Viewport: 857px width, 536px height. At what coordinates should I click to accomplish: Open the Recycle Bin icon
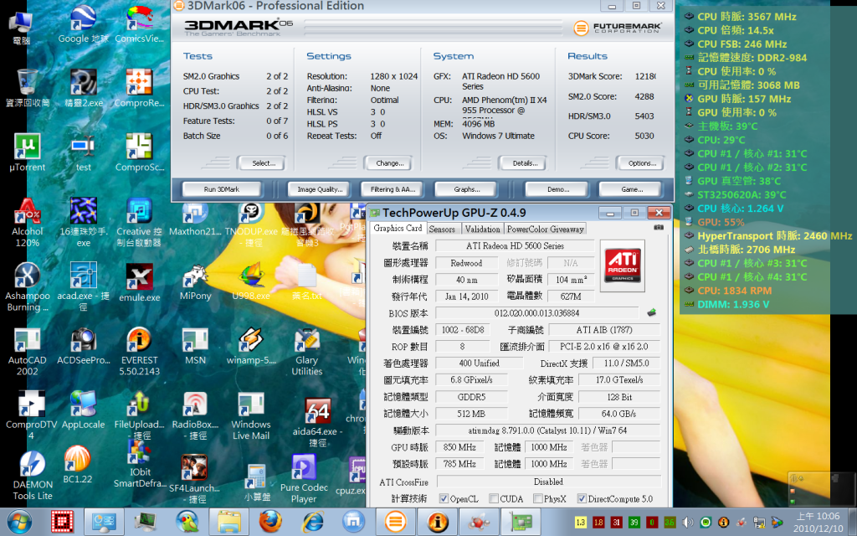pos(27,88)
